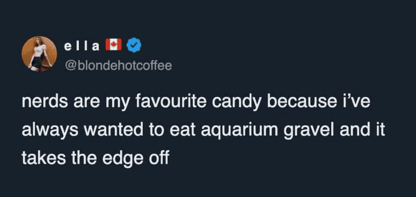
Task: Click the display name "ella"
Action: 82,46
